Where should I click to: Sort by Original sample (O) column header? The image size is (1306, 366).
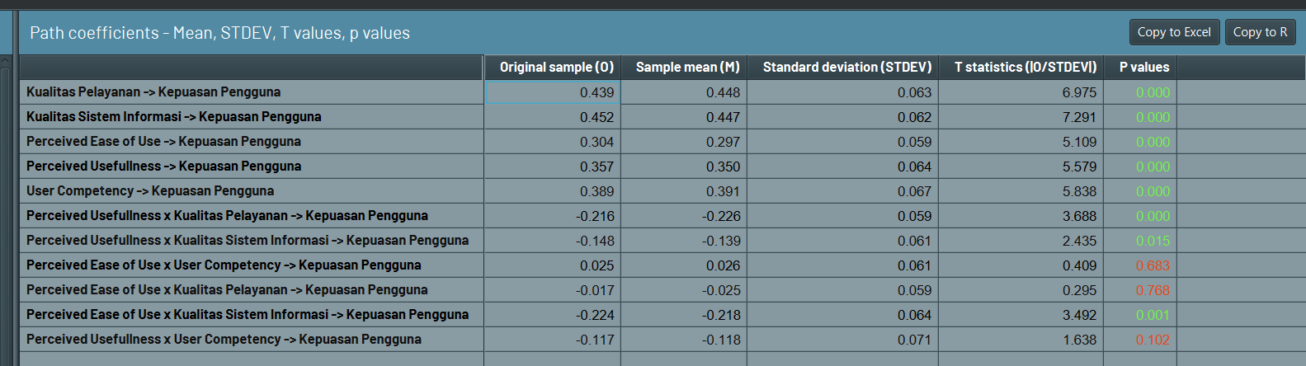click(556, 67)
